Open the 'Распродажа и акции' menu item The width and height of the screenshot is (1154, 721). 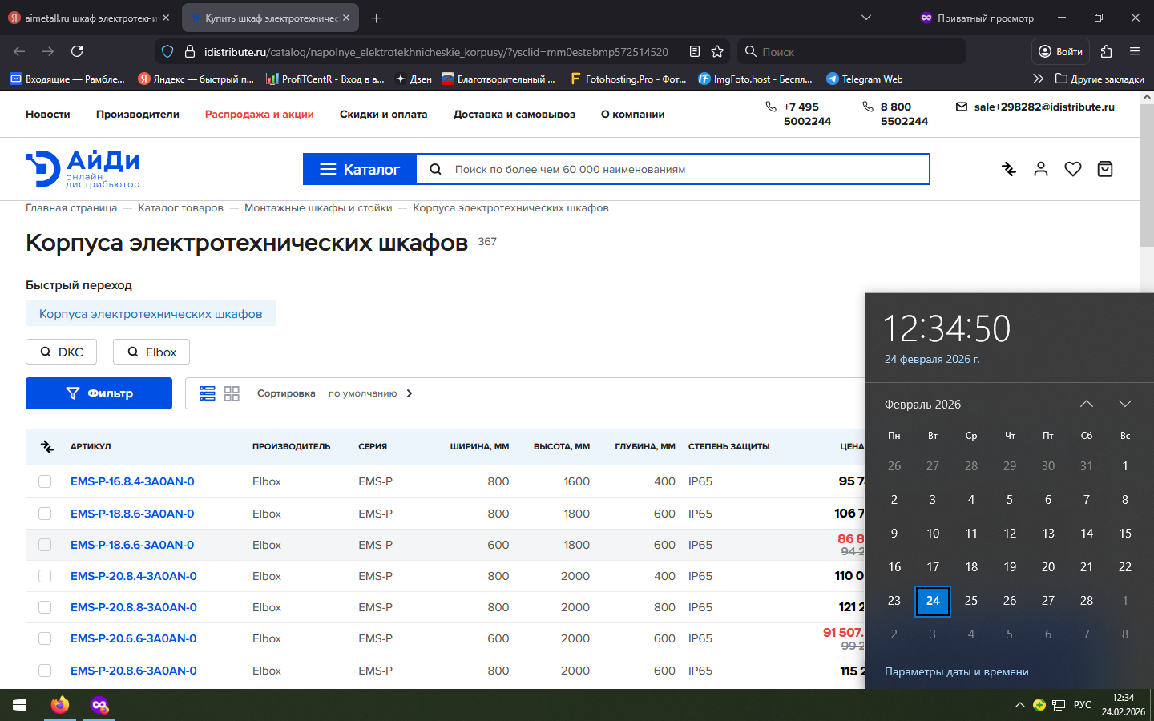(x=259, y=114)
